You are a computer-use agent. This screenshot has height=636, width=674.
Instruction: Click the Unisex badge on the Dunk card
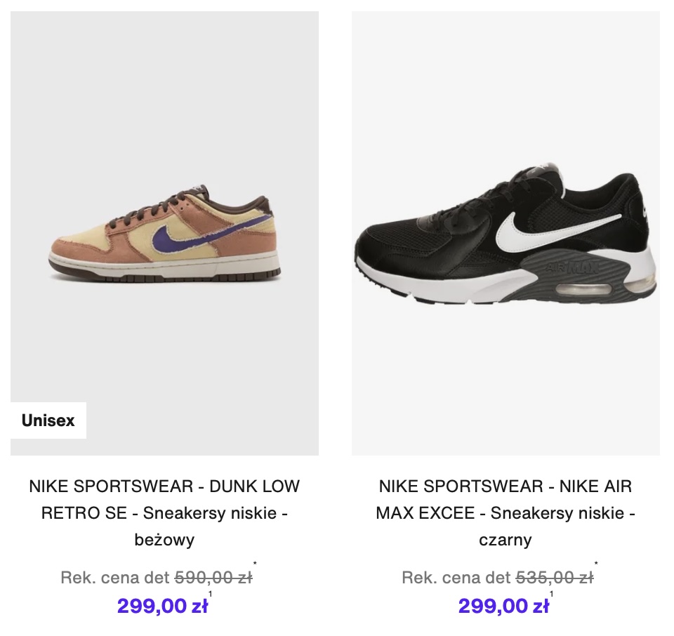[48, 421]
